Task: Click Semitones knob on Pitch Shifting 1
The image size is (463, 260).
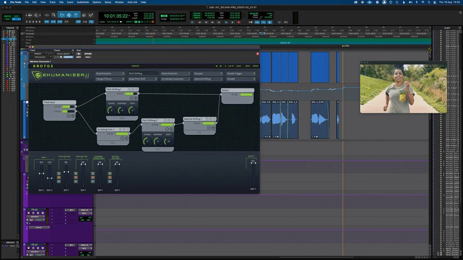Action: tap(122, 110)
